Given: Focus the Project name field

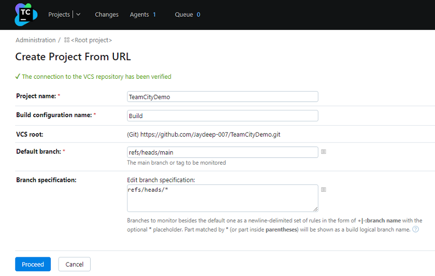Looking at the screenshot, I should click(223, 97).
